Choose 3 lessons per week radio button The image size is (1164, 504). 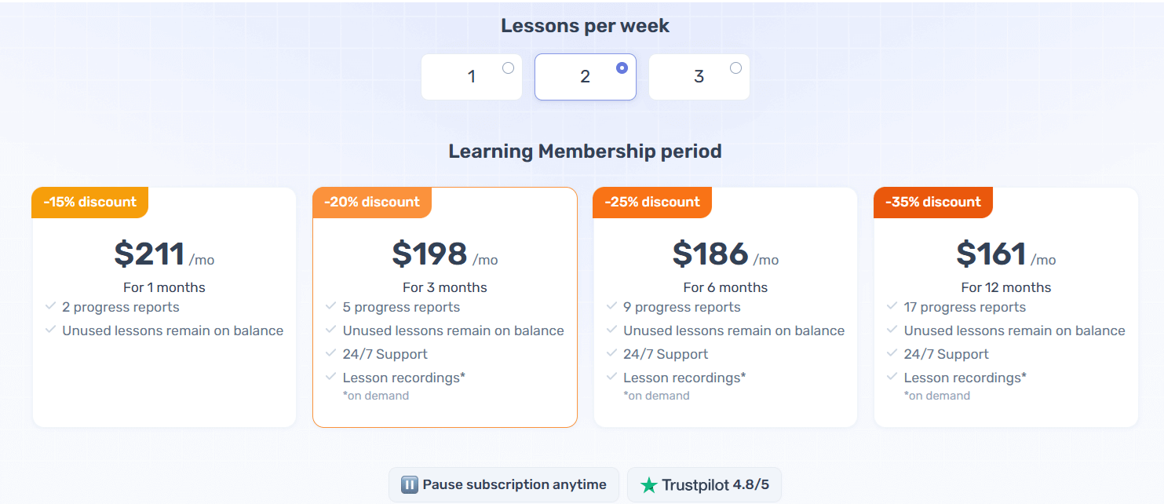coord(735,68)
